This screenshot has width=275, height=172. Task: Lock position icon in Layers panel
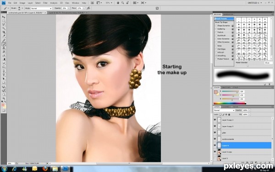click(x=226, y=114)
